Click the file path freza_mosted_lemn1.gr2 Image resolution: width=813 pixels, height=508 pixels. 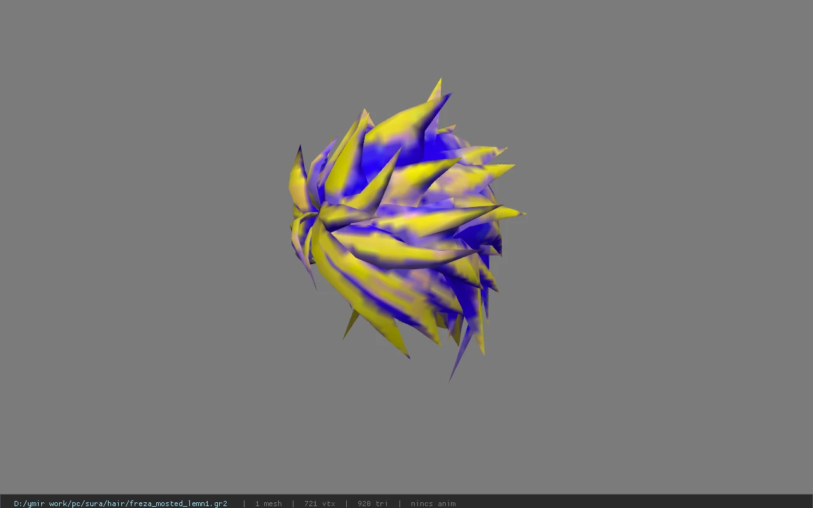coord(121,504)
